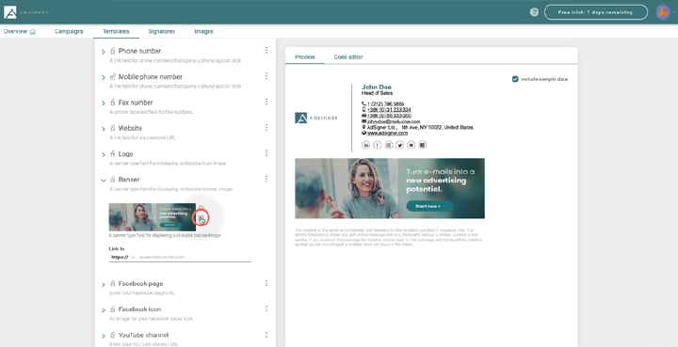The image size is (678, 347).
Task: Switch to the Code editor tab
Action: [x=348, y=57]
